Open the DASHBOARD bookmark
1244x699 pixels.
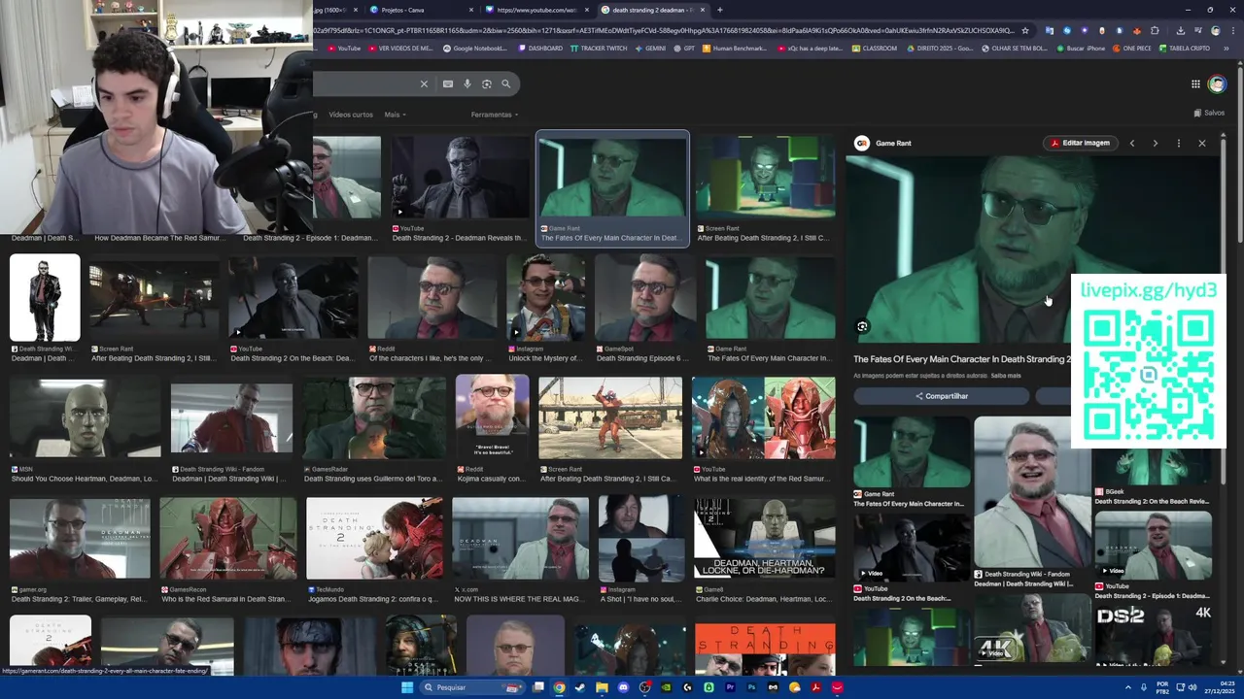[x=540, y=49]
